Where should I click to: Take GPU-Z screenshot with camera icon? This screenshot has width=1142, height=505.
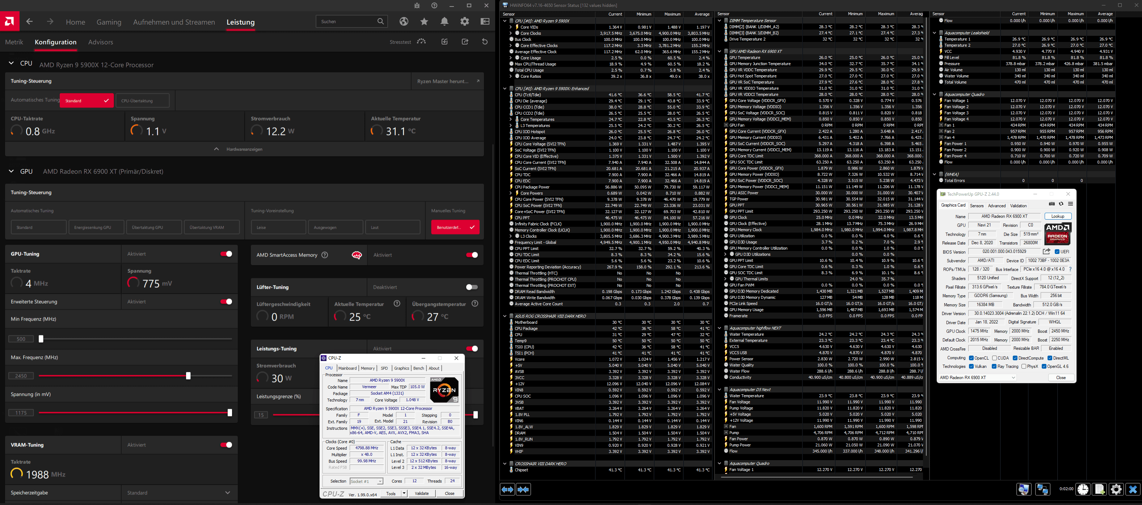point(1052,204)
